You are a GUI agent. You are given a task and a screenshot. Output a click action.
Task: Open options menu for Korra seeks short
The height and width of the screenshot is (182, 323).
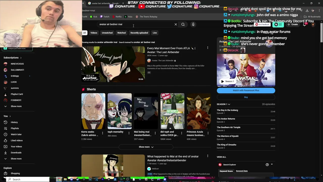tap(102, 133)
